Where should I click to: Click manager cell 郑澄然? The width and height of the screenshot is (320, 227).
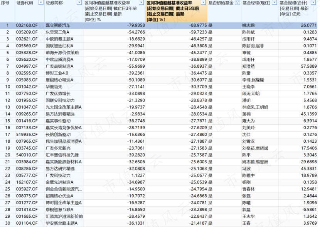[248, 67]
